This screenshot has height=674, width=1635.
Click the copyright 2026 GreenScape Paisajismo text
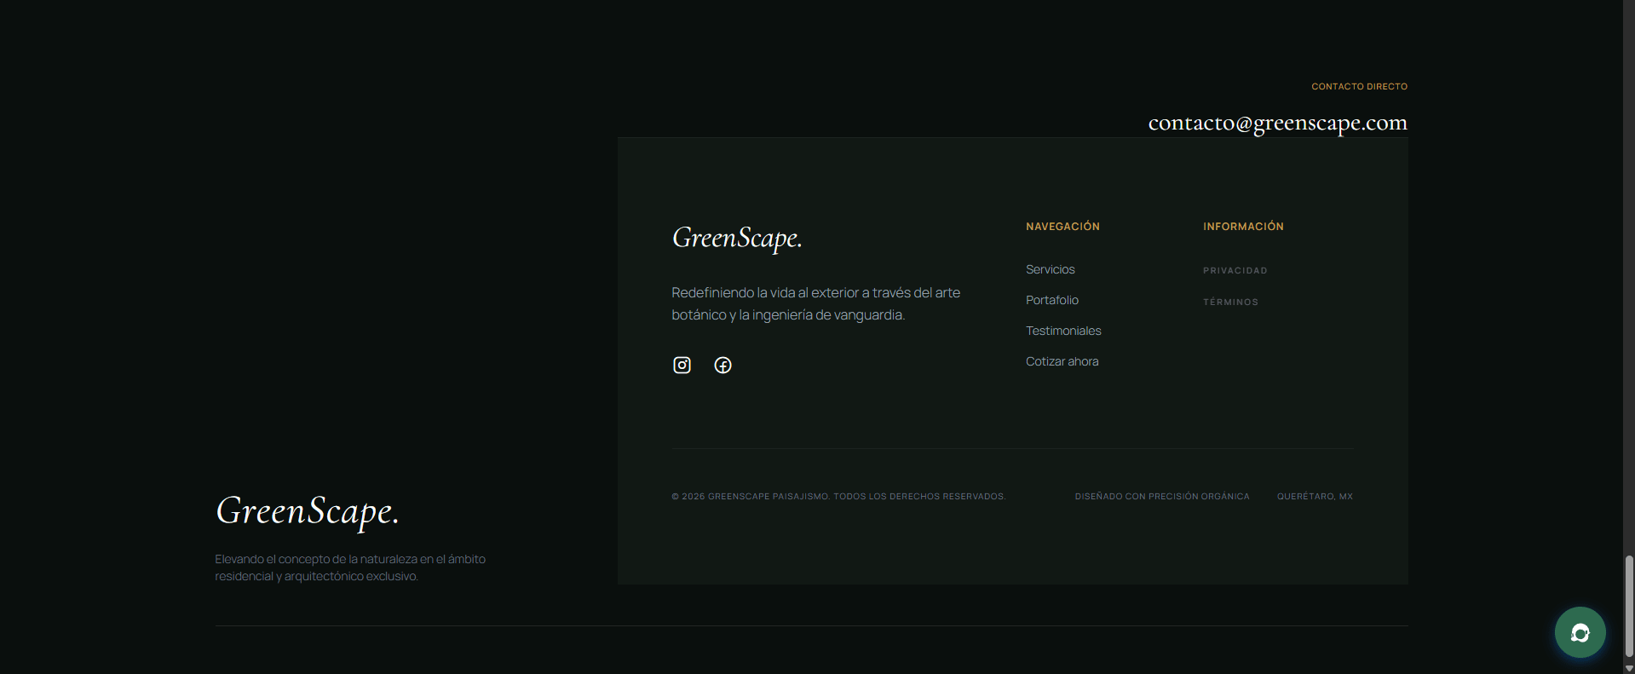coord(838,496)
